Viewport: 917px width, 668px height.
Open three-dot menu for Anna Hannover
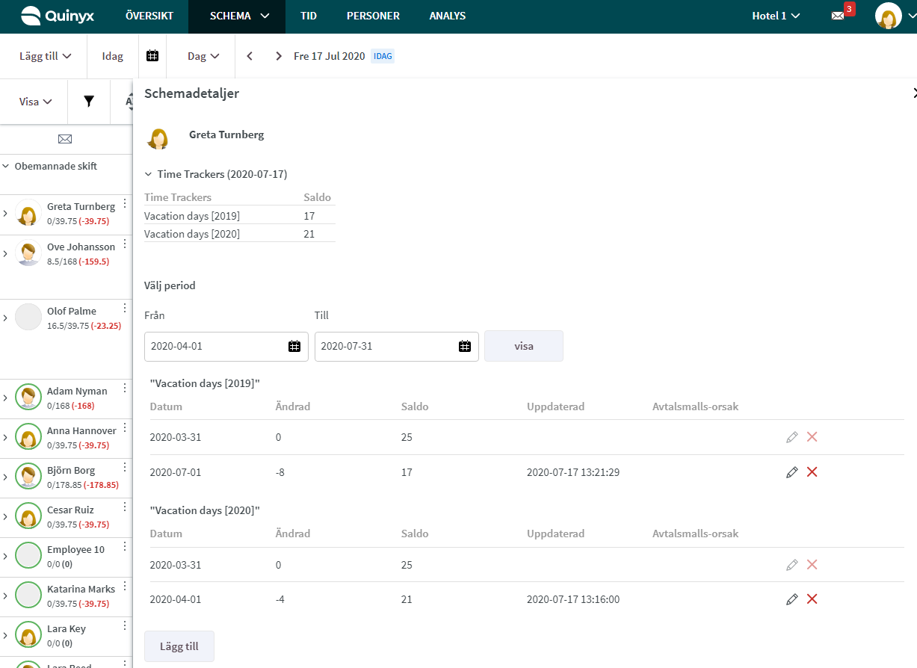(x=125, y=429)
